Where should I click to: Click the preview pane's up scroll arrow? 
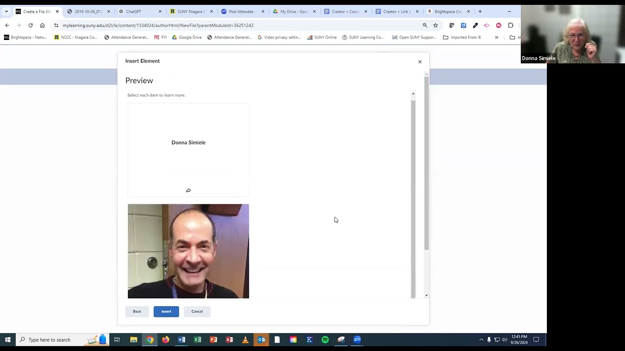coord(413,94)
